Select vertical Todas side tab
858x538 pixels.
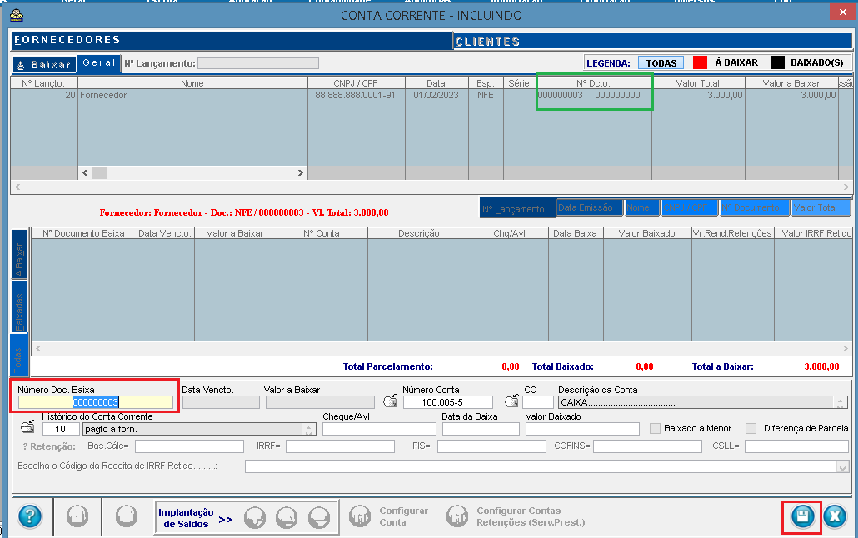(19, 355)
